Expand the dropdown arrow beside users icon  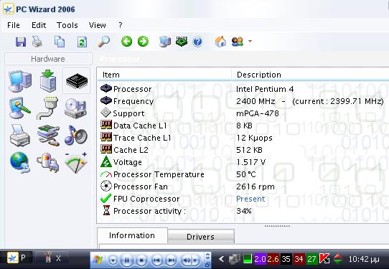point(250,42)
